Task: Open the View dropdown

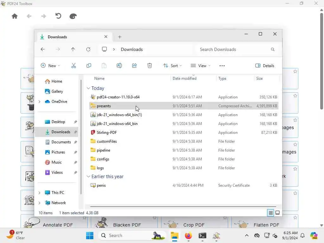Action: (200, 66)
